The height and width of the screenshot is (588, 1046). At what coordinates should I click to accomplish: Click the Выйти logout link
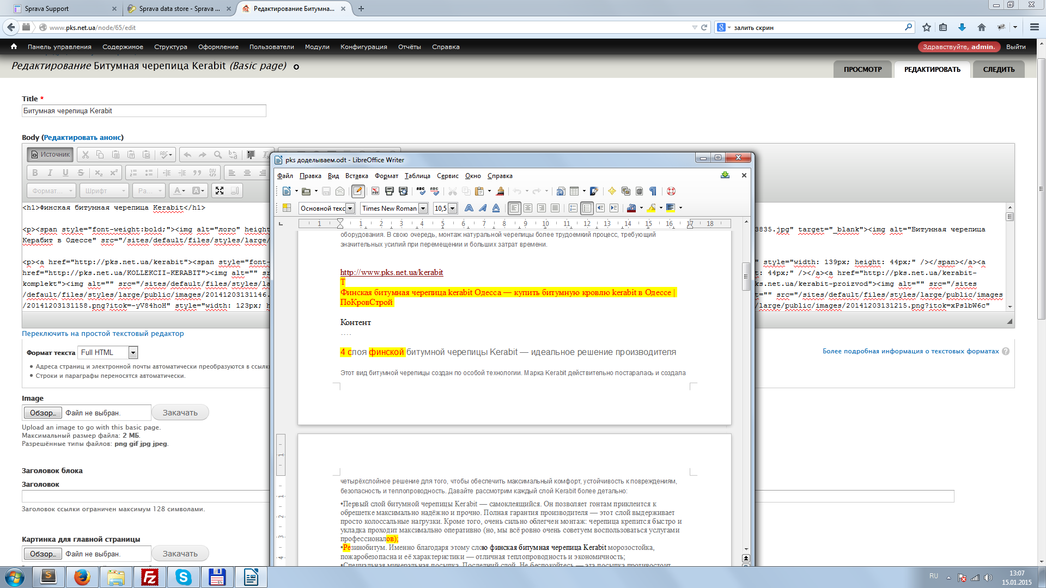tap(1016, 47)
